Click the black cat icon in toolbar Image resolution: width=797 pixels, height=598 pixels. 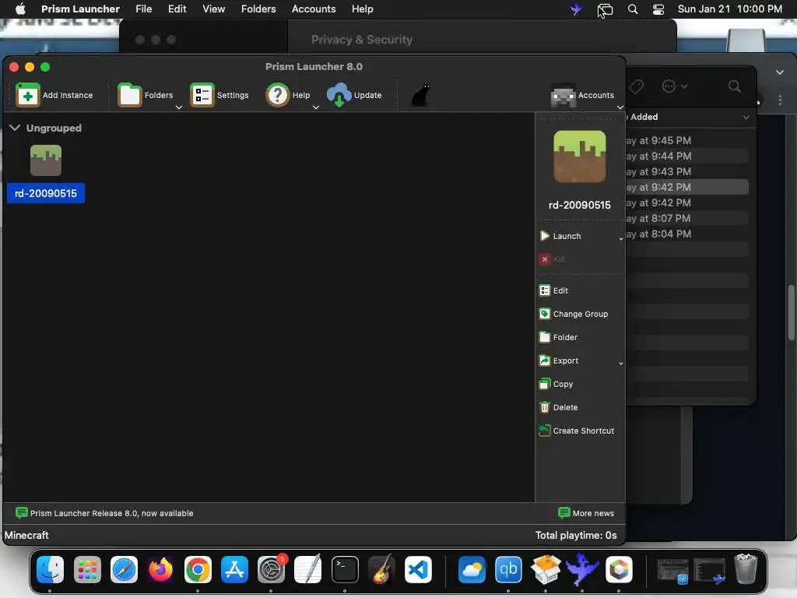click(421, 95)
